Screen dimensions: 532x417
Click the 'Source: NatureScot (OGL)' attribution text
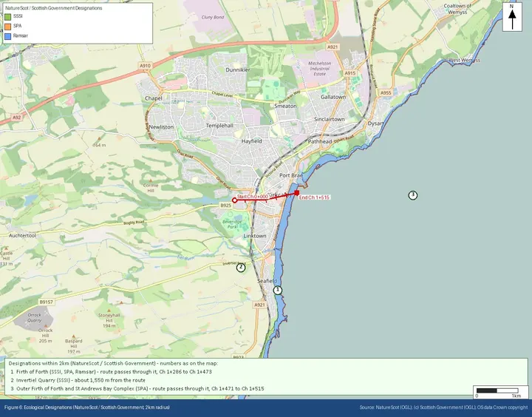(444, 407)
